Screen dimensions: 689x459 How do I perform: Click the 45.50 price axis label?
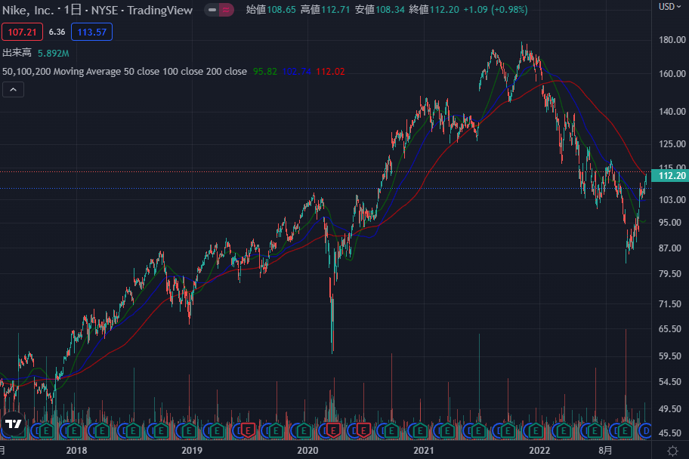(670, 433)
